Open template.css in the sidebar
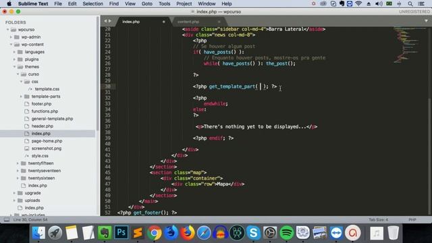The width and height of the screenshot is (432, 243). pos(47,89)
